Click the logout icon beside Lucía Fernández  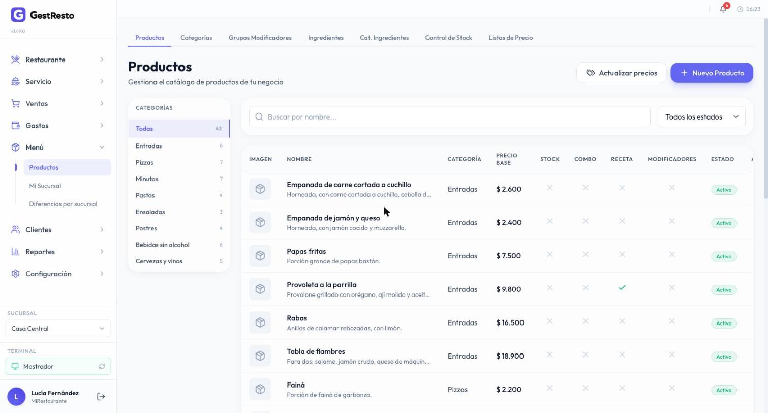pos(101,397)
